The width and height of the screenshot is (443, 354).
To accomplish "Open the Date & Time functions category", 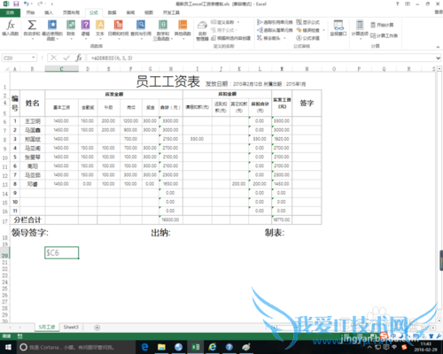I will coord(118,28).
